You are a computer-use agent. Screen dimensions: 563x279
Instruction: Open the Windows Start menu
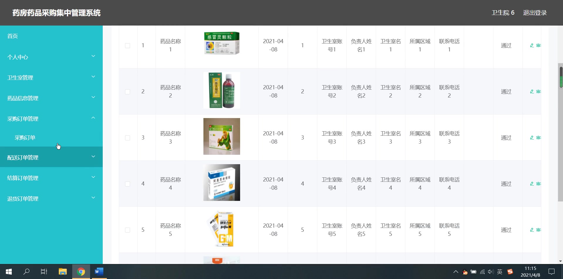click(9, 272)
